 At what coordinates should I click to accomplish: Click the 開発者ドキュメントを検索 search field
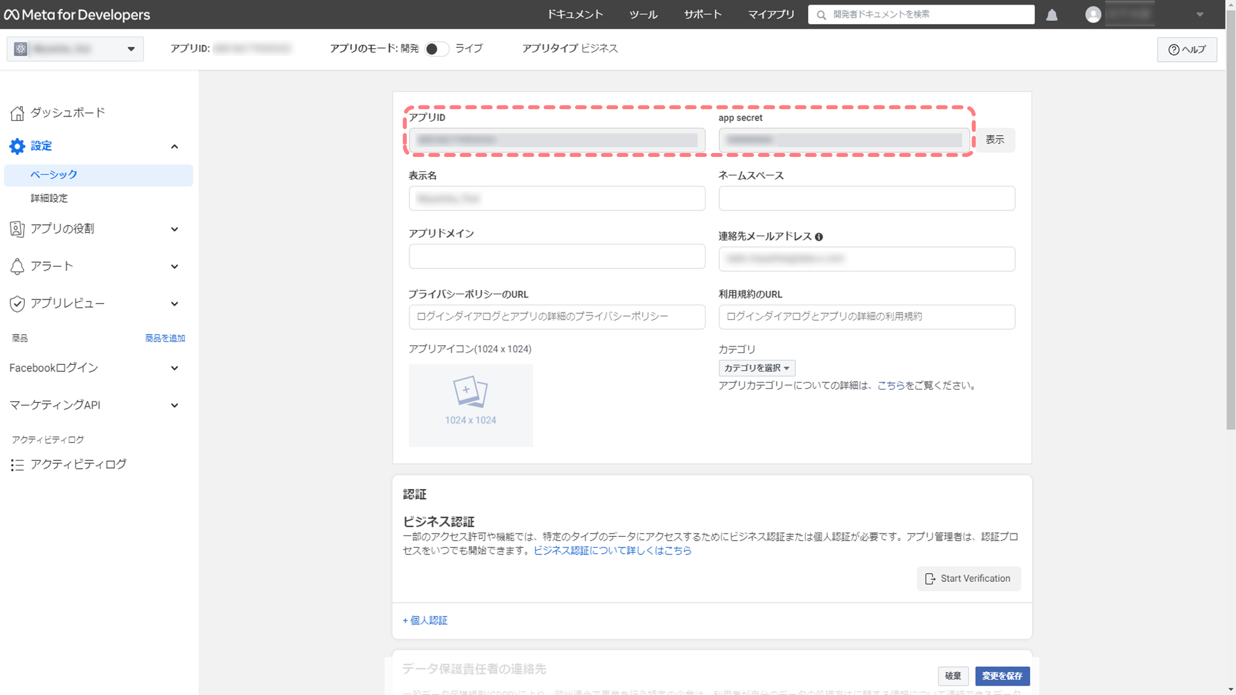[x=921, y=14]
